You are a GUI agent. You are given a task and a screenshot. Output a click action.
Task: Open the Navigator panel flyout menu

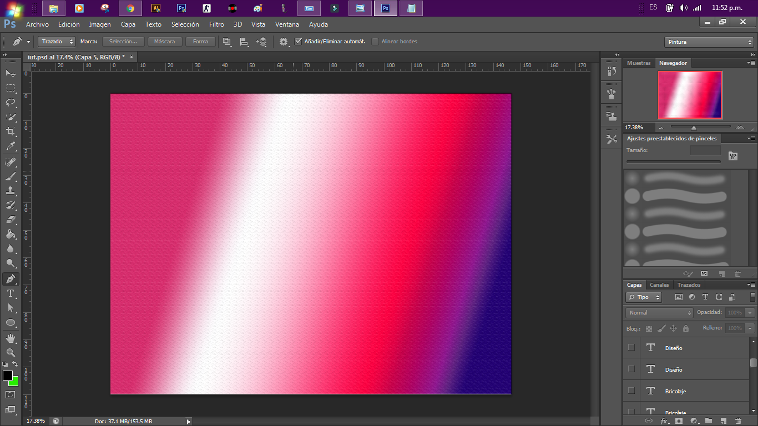click(751, 63)
